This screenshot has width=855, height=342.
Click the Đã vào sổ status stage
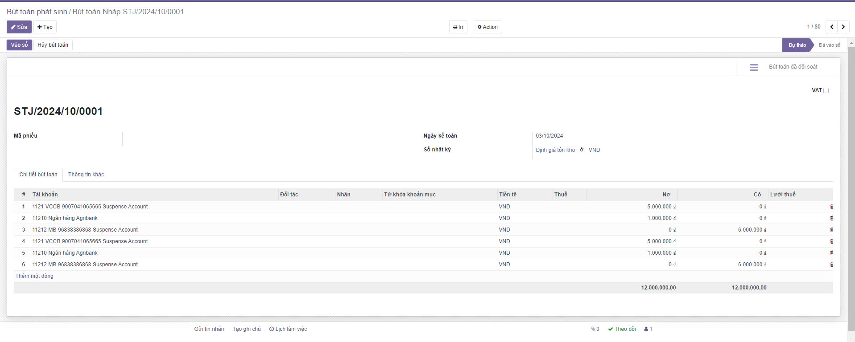click(x=829, y=45)
